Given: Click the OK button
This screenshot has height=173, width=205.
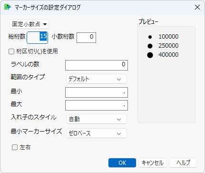Looking at the screenshot, I should pyautogui.click(x=122, y=163).
